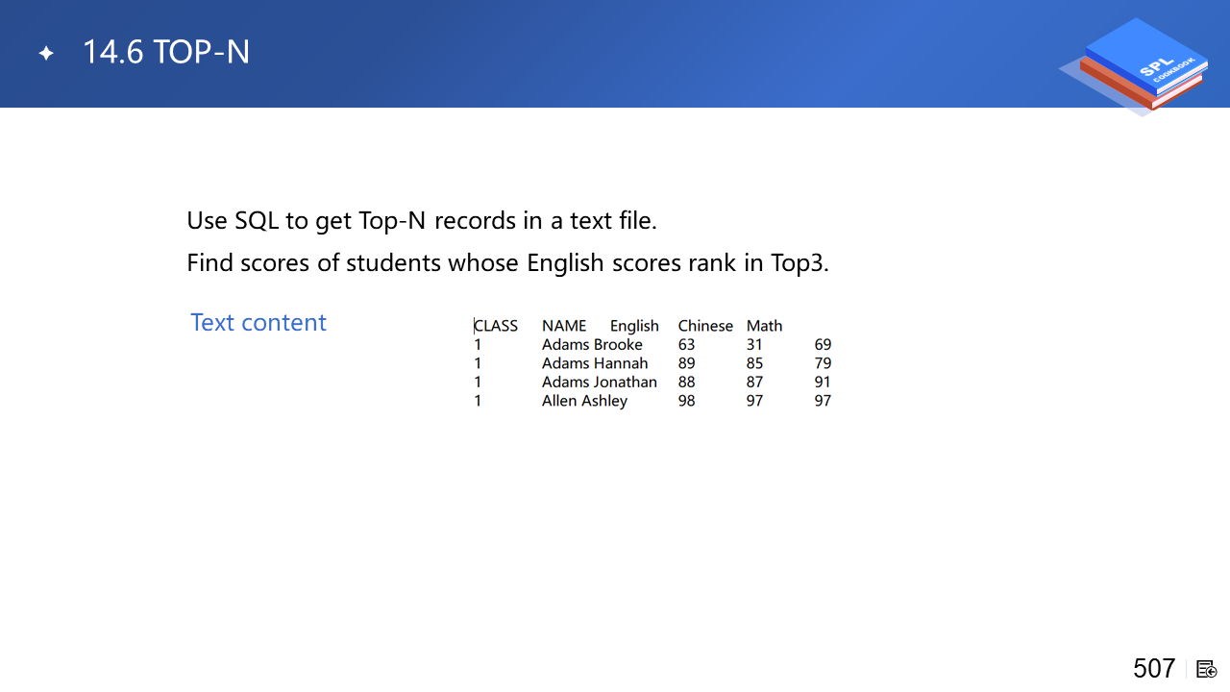Select the "Text content" blue label
The height and width of the screenshot is (692, 1230).
point(258,322)
